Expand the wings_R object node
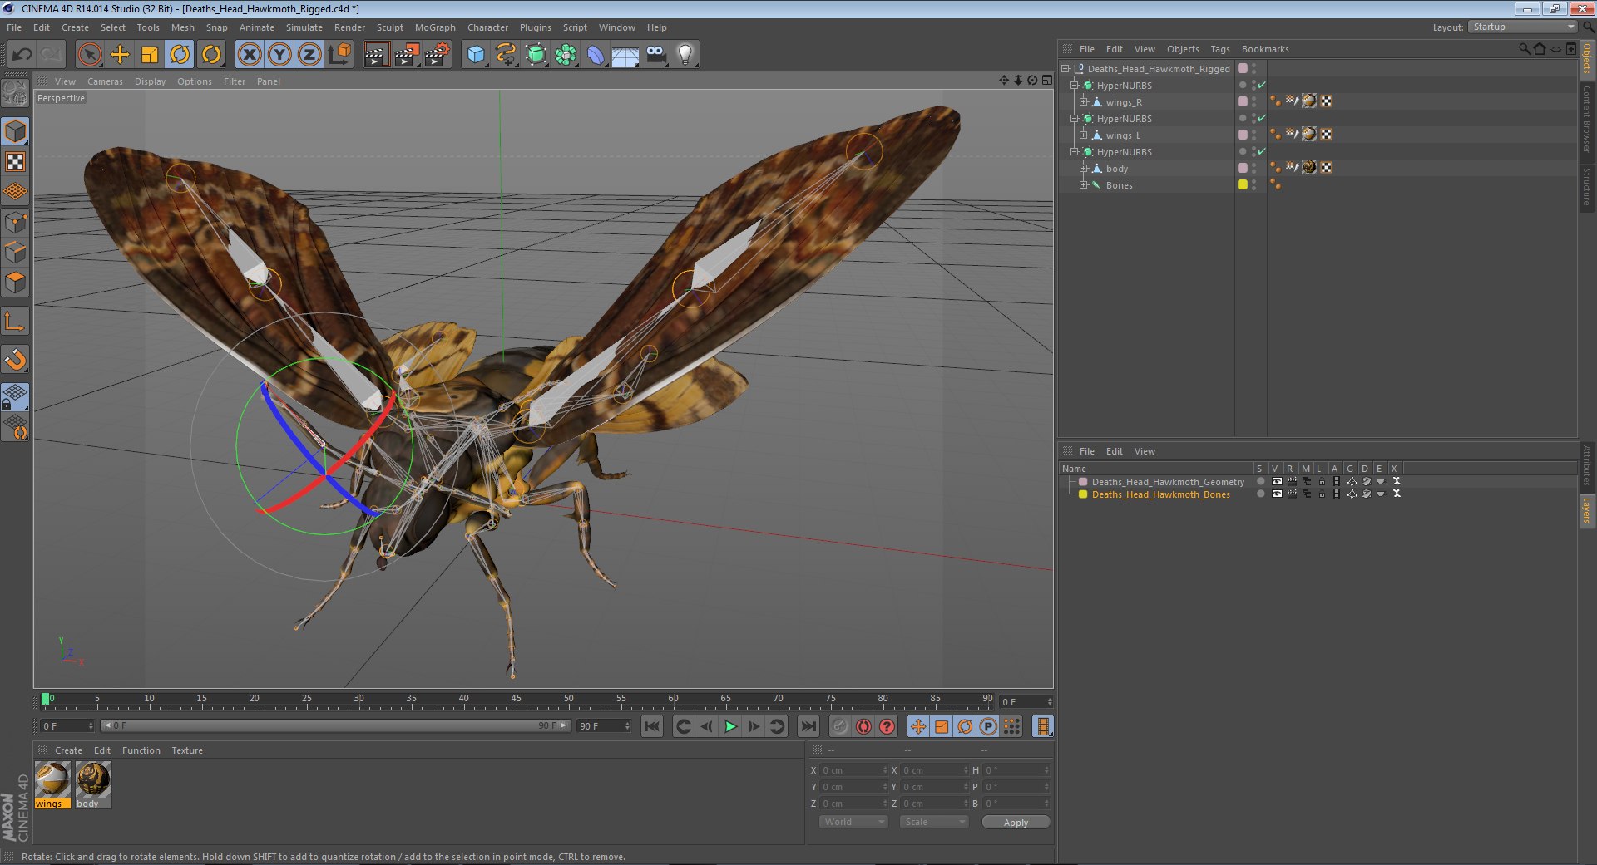 click(x=1084, y=102)
